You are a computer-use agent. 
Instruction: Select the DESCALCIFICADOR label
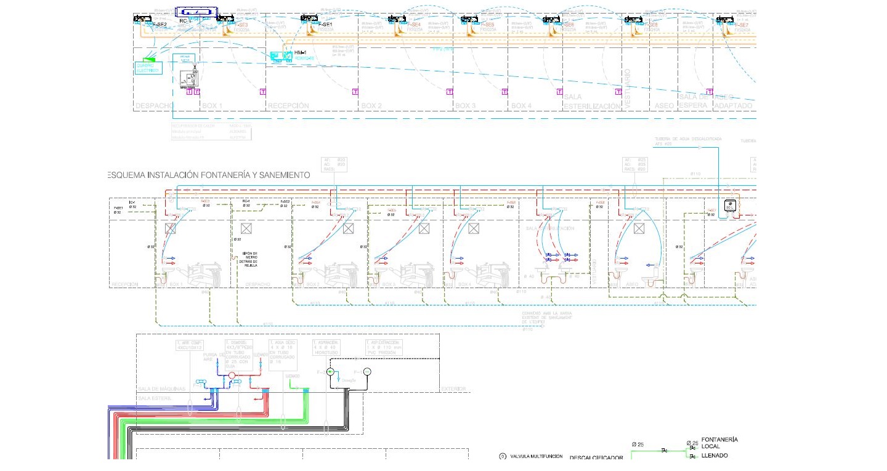coord(596,458)
